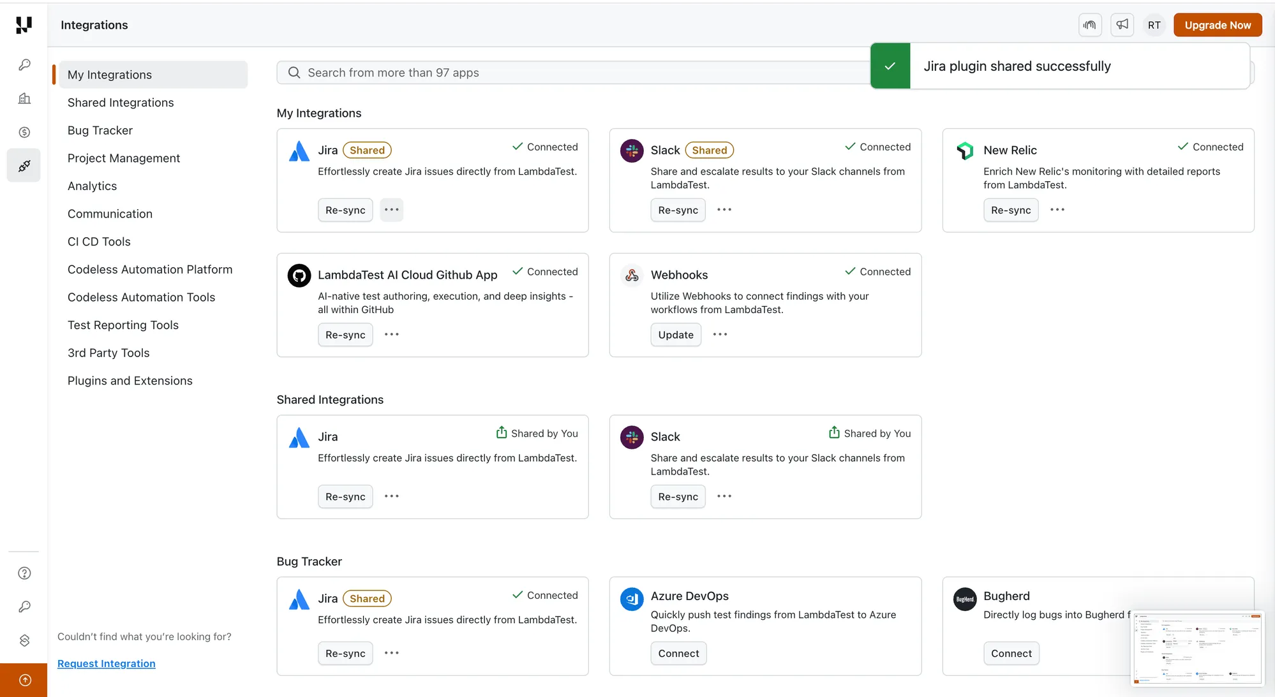The image size is (1275, 697).
Task: Click the Request Integration link
Action: point(107,663)
